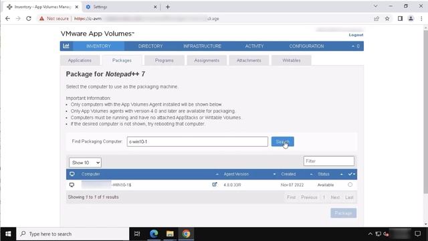Open Chrome three-dot menu
The height and width of the screenshot is (241, 428).
coord(421,19)
